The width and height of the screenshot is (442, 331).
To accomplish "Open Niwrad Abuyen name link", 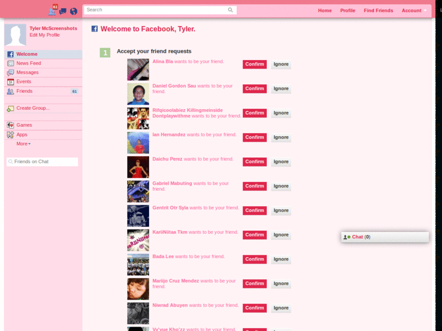I will click(170, 305).
